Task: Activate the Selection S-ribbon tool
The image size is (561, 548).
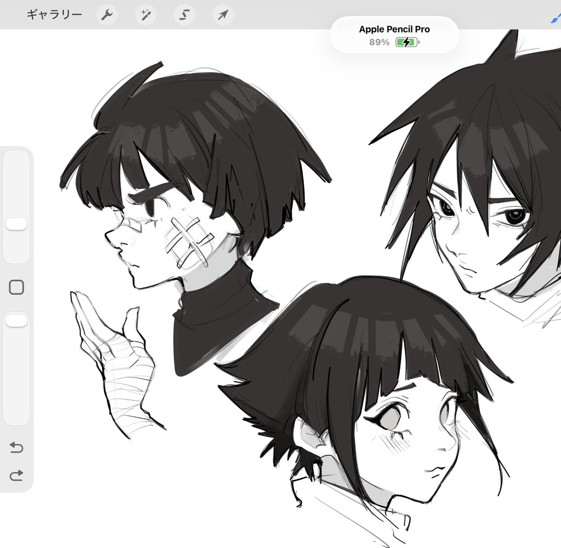Action: point(184,15)
